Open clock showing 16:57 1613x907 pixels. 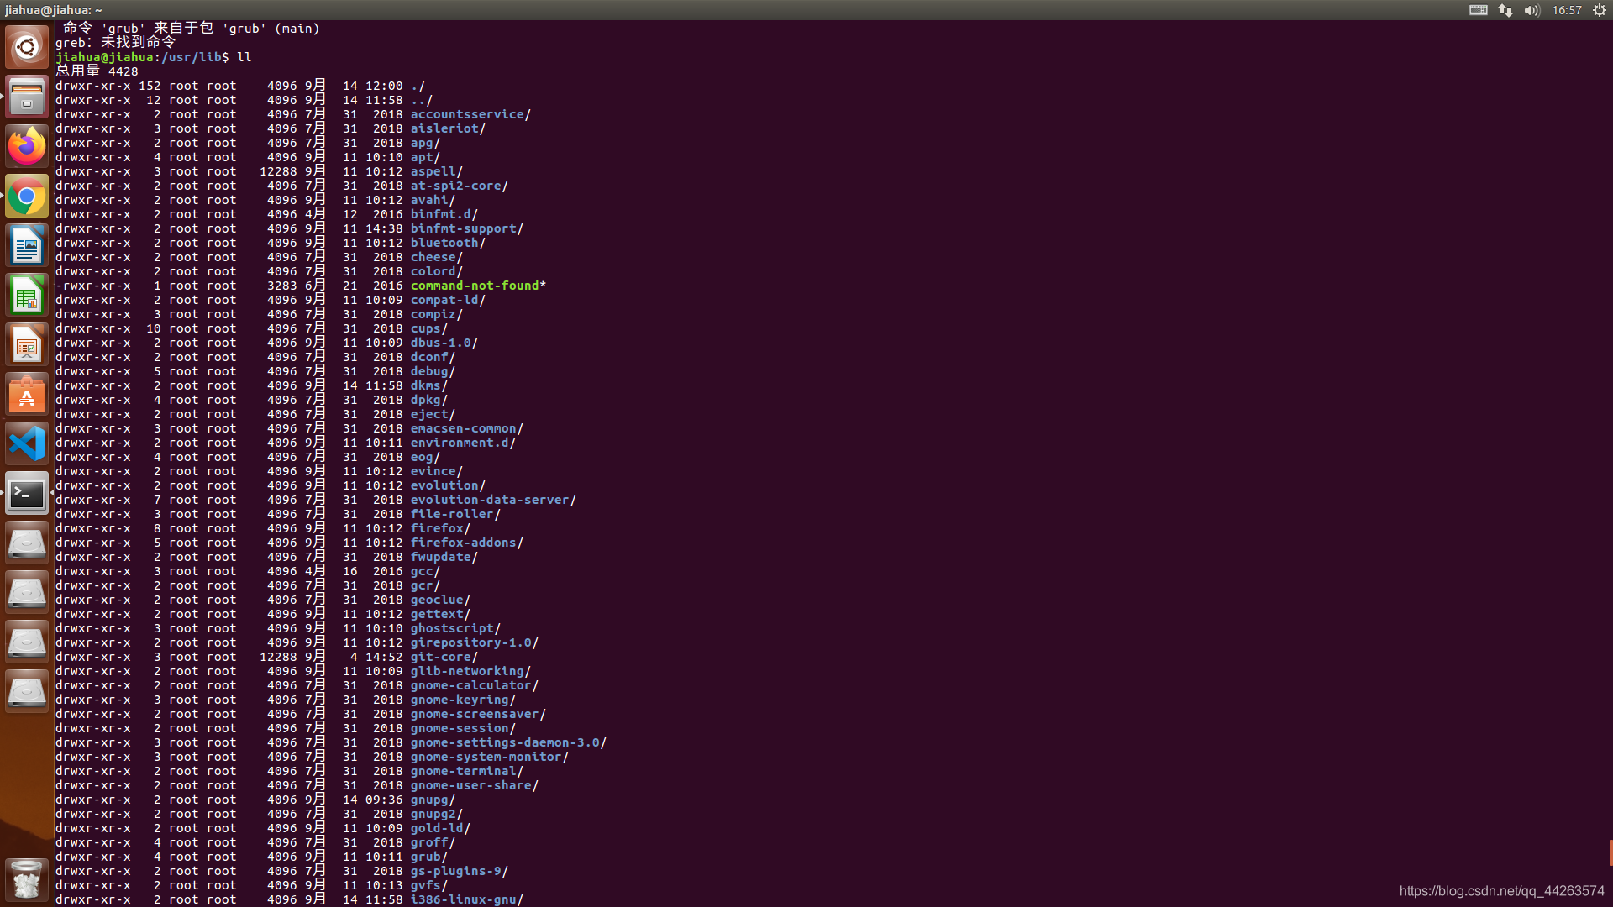tap(1567, 10)
